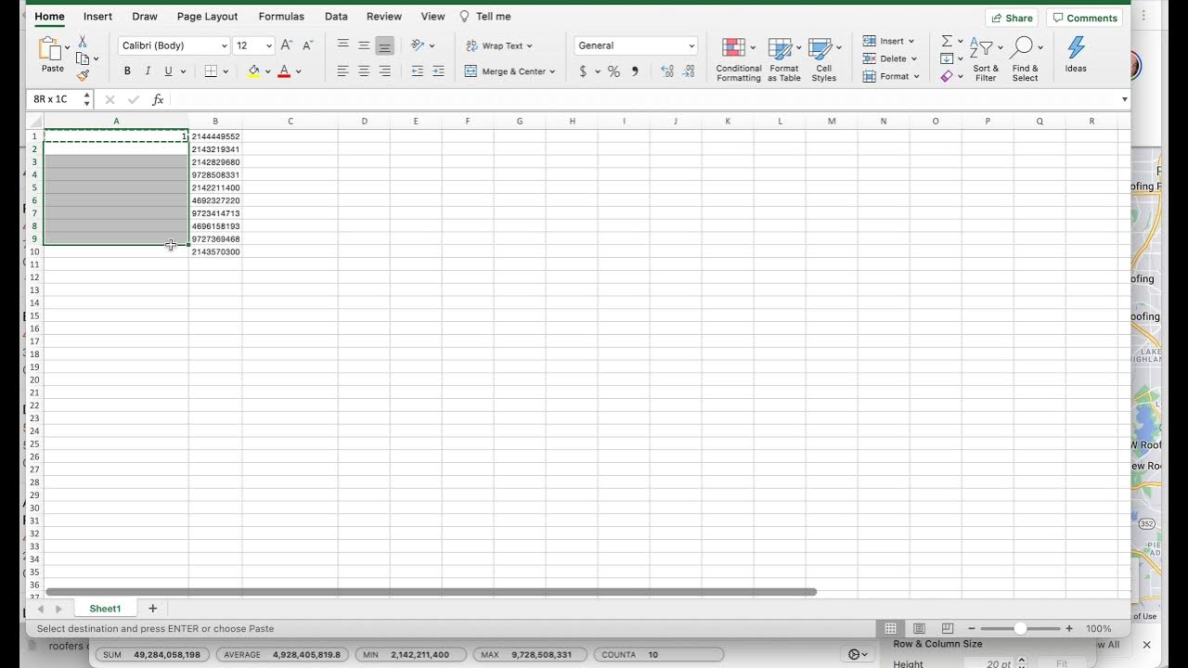Align text left in cells
Viewport: 1188px width, 668px height.
343,71
